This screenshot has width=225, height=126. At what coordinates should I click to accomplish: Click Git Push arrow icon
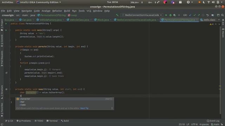click(x=199, y=15)
